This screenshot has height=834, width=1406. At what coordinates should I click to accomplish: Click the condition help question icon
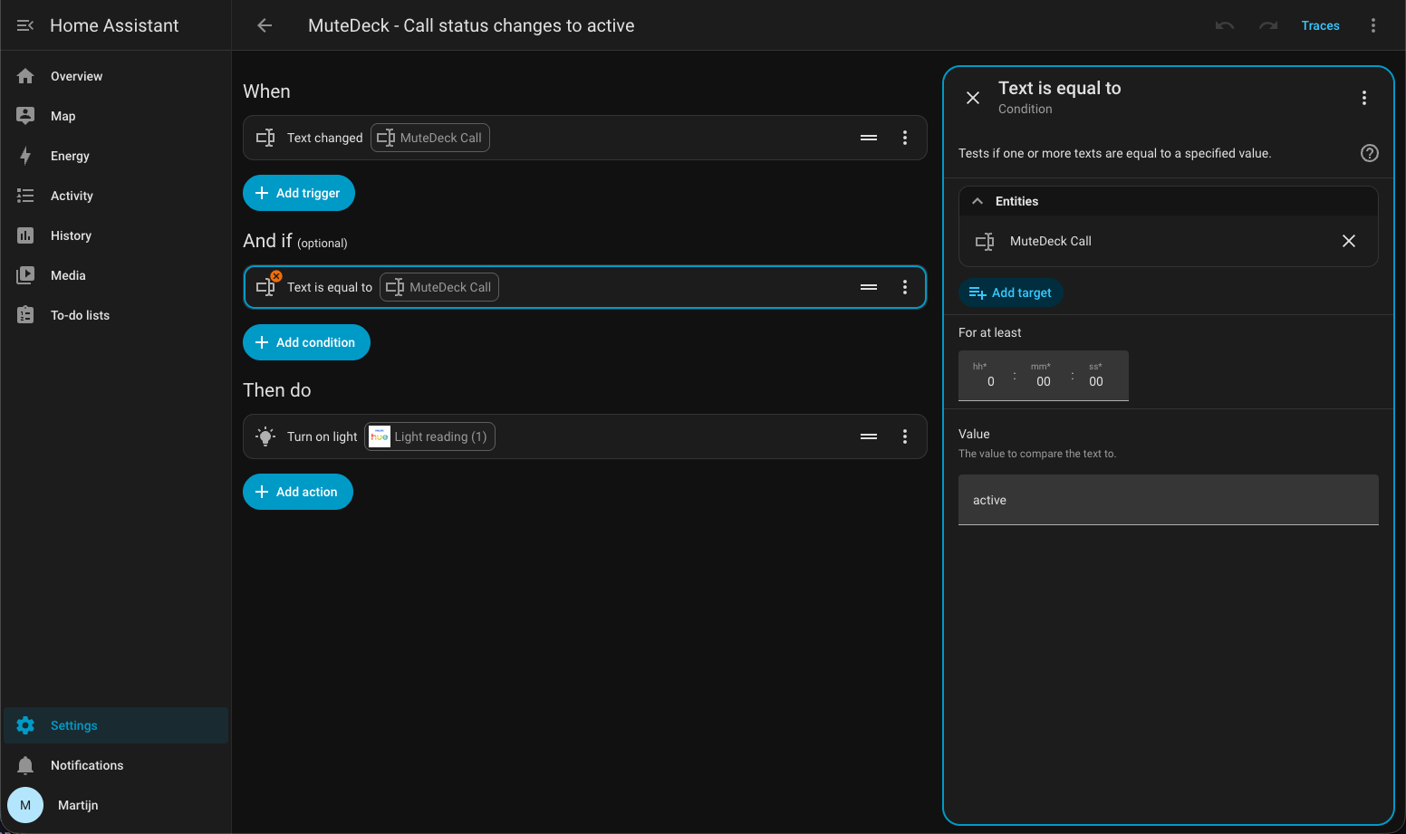1370,153
